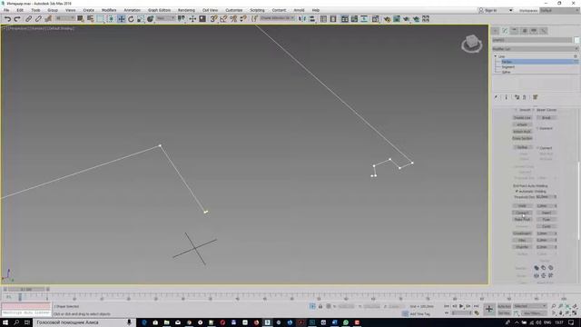Toggle Auto Key mode

[504, 306]
